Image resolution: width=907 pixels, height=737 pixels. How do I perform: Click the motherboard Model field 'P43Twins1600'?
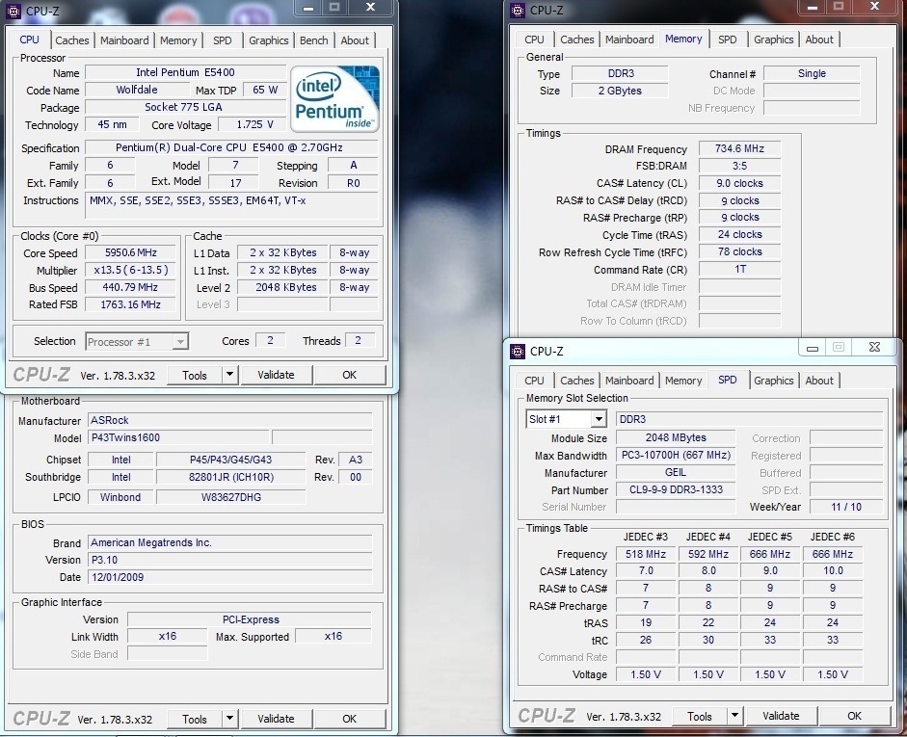coord(178,437)
